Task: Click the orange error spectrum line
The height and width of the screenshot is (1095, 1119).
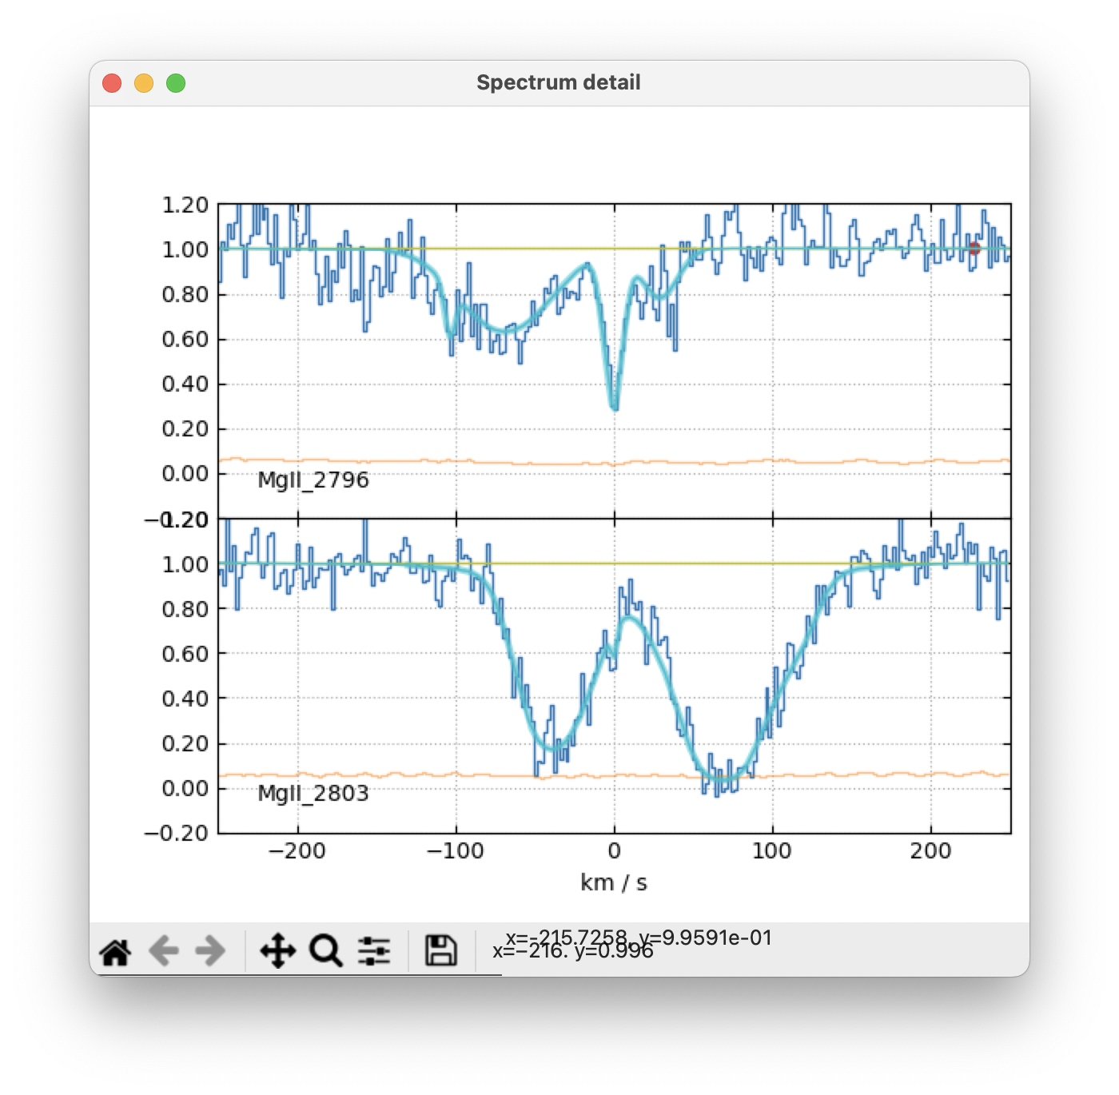Action: pyautogui.click(x=559, y=462)
